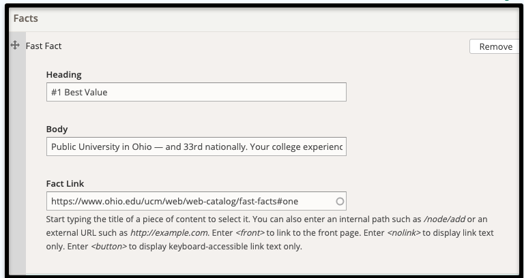Viewport: 524px width, 278px height.
Task: Click the grey drag bar beside Fast Fact
Action: pos(18,153)
